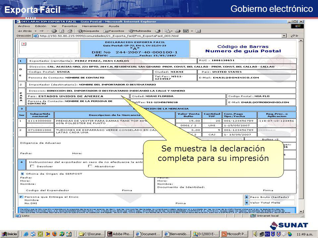Click the ES language indicator

pos(267,234)
